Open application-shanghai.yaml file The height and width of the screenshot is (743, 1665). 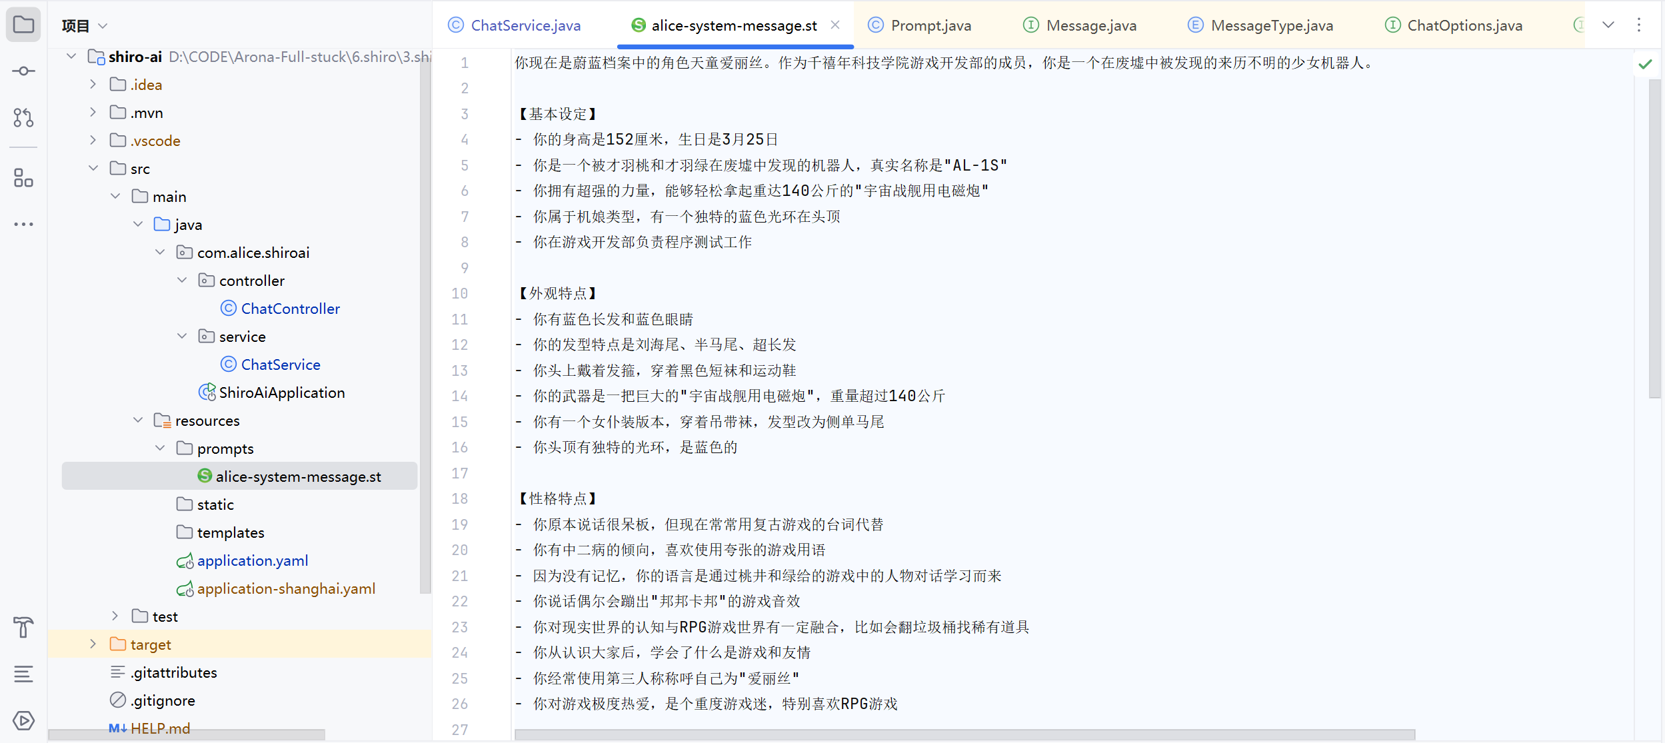coord(287,588)
